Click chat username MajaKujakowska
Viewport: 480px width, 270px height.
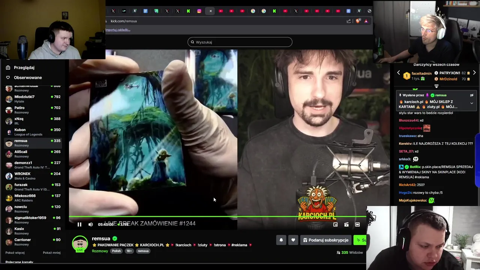point(412,201)
